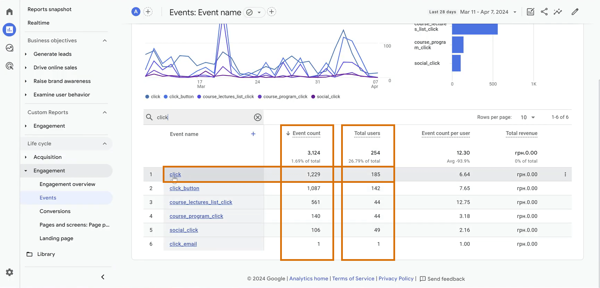
Task: Open Reports snapshot
Action: (x=49, y=9)
